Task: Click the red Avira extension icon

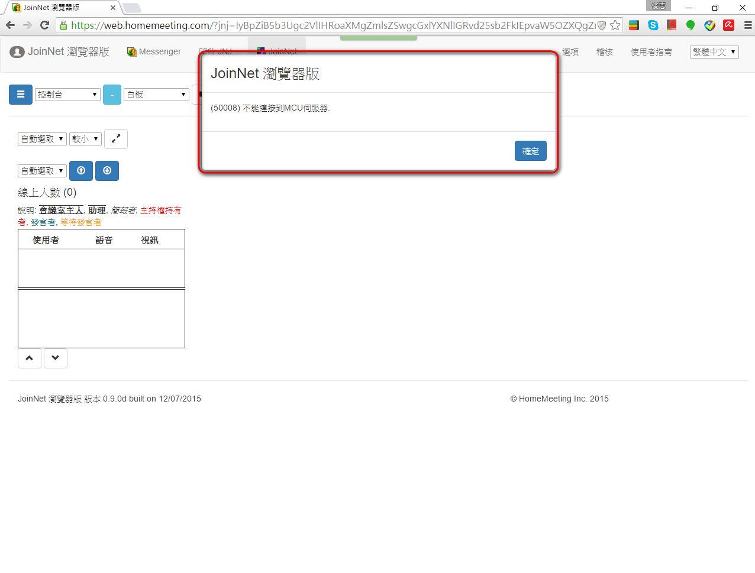Action: (729, 25)
